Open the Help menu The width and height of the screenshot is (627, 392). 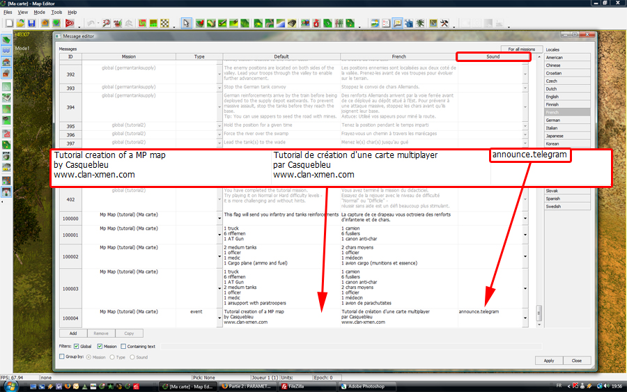(72, 13)
